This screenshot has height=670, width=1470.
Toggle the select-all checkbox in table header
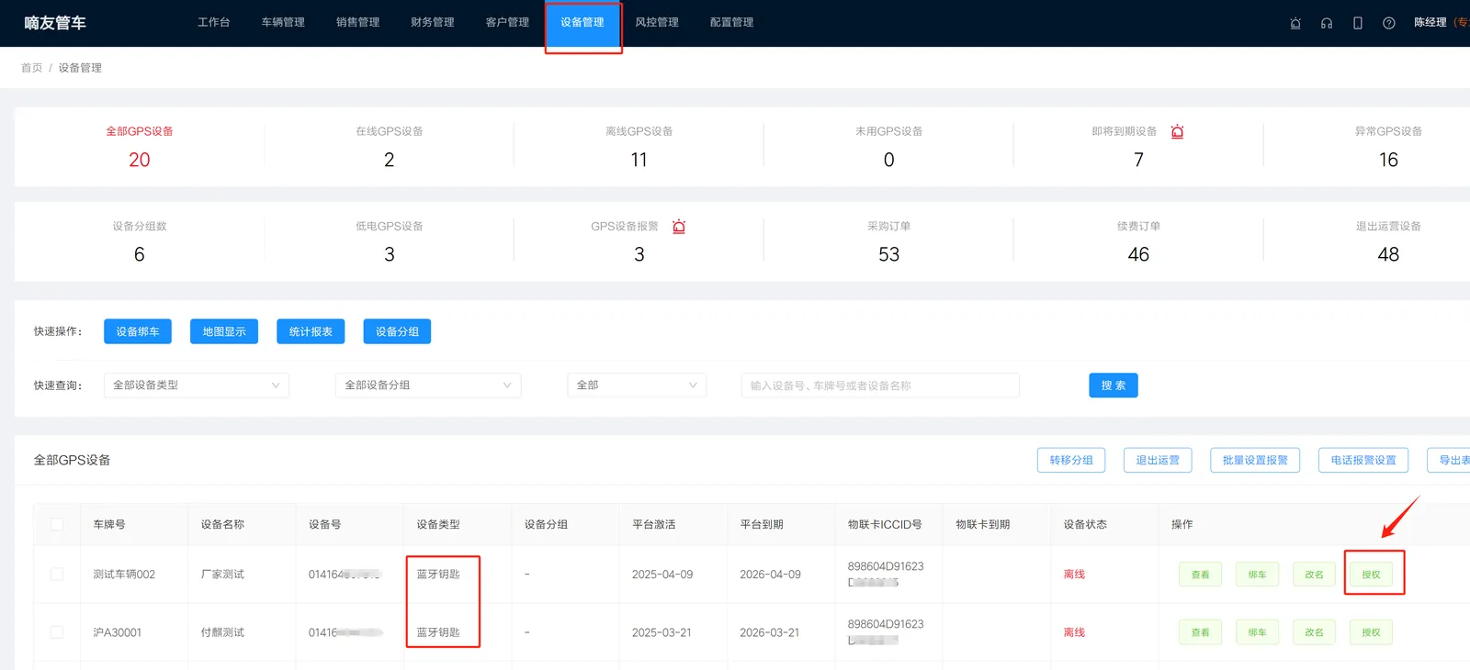(57, 524)
